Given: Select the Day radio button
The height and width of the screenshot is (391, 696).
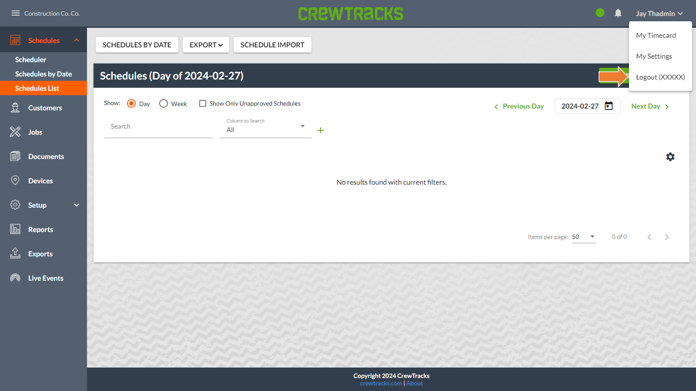Looking at the screenshot, I should point(131,103).
